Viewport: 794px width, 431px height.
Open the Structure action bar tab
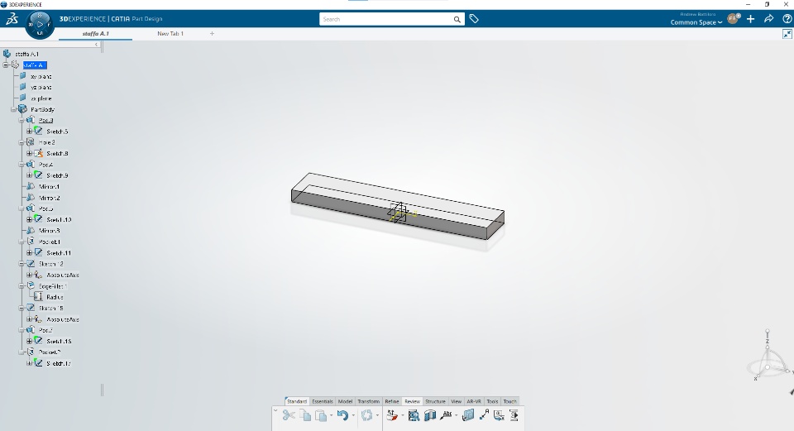pyautogui.click(x=436, y=401)
